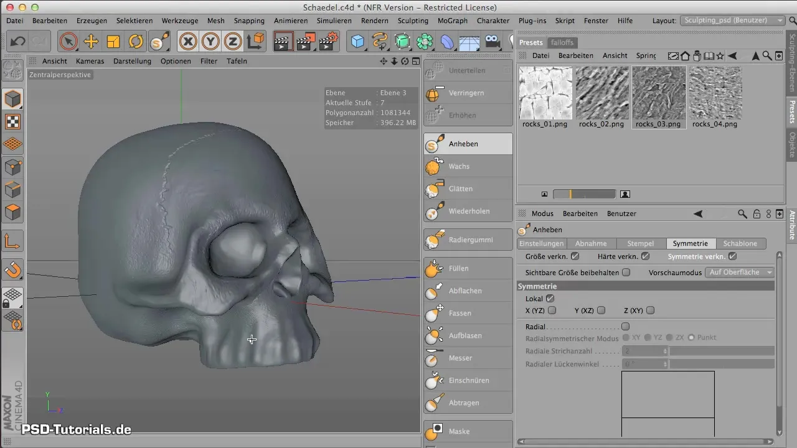Image resolution: width=797 pixels, height=448 pixels.
Task: Select the Radiergummi eraser brush
Action: coord(468,240)
